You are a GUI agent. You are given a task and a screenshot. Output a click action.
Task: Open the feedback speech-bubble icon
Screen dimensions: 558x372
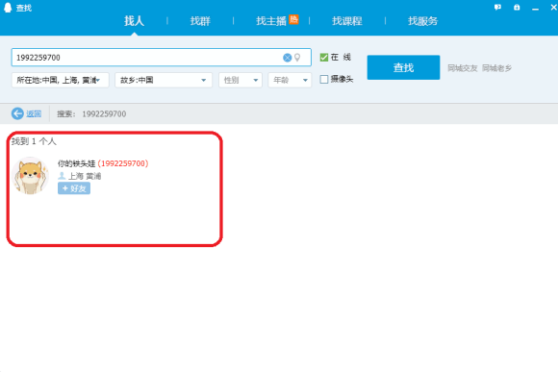click(x=497, y=7)
